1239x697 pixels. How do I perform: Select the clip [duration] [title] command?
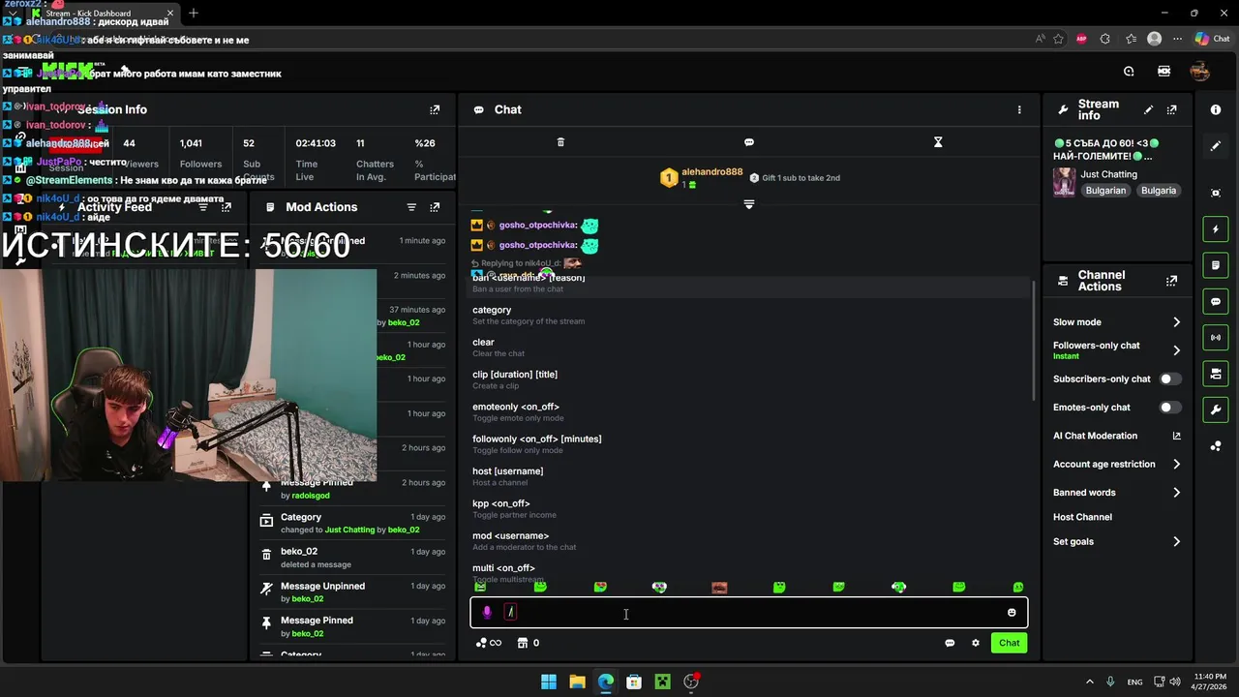click(x=749, y=379)
